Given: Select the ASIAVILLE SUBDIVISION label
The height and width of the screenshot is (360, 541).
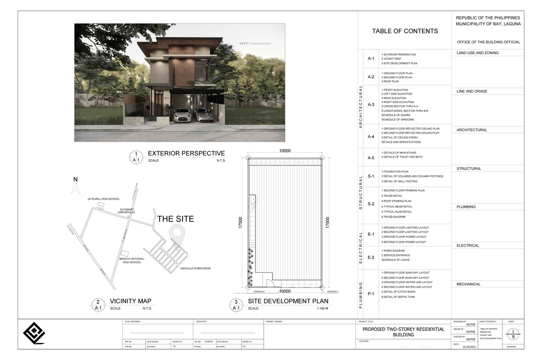Looking at the screenshot, I should tap(195, 268).
